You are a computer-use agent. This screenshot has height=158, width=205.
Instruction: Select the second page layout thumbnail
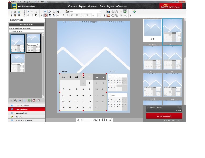tap(33, 43)
